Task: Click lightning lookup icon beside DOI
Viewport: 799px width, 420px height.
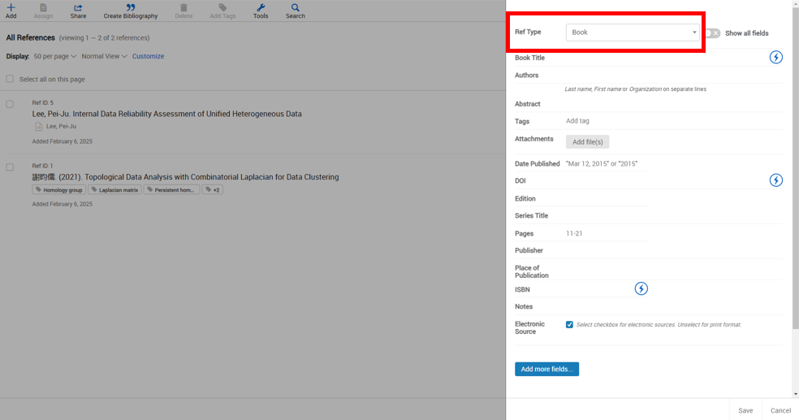Action: click(775, 180)
